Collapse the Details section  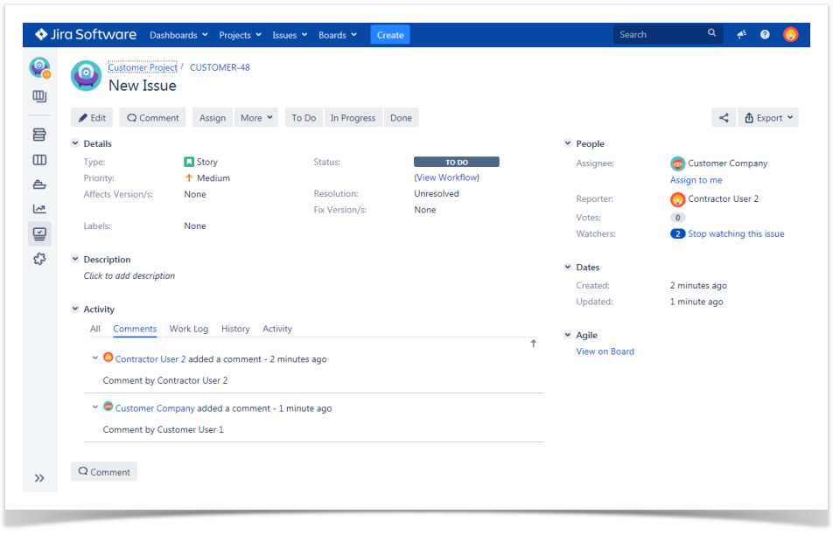(x=75, y=143)
